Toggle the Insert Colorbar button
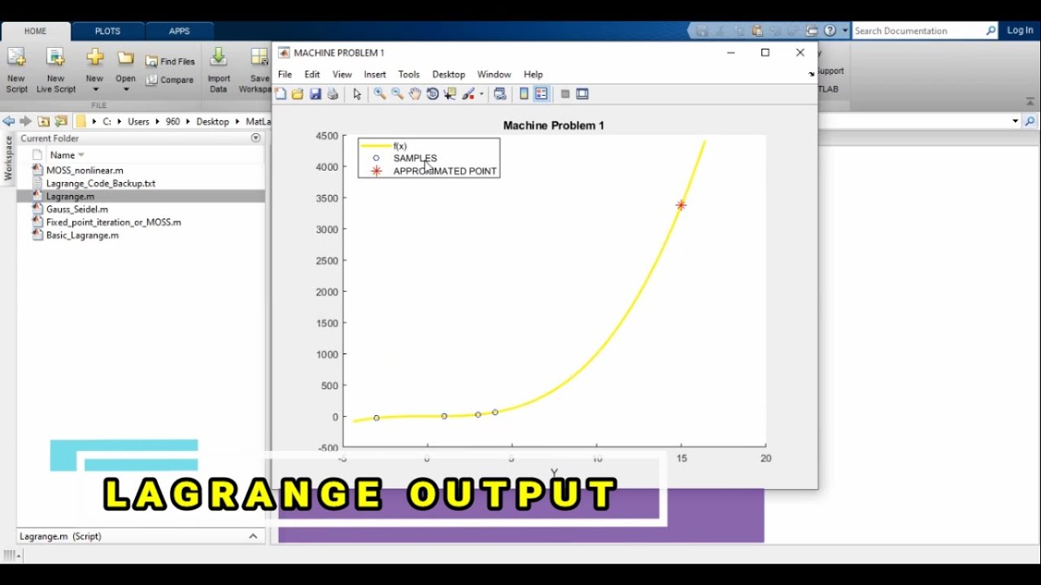The image size is (1041, 585). pyautogui.click(x=524, y=94)
